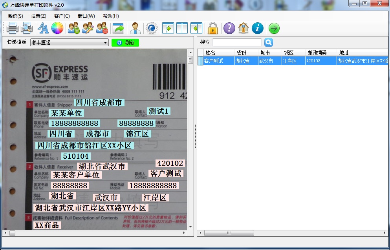Click the green arrow exit icon

[274, 28]
